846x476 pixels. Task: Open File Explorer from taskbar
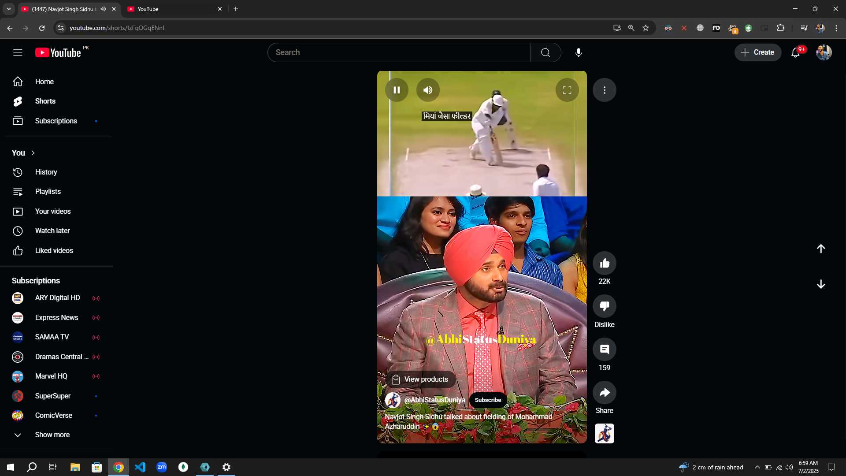coord(75,467)
